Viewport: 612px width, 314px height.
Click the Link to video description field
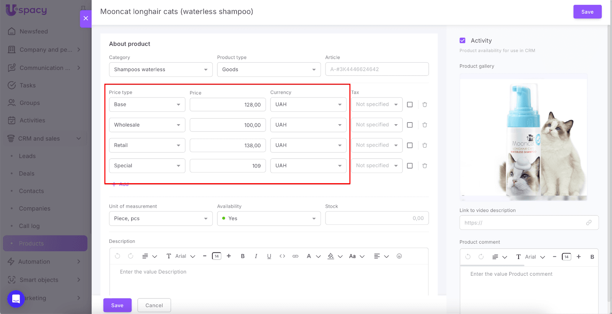pyautogui.click(x=524, y=223)
